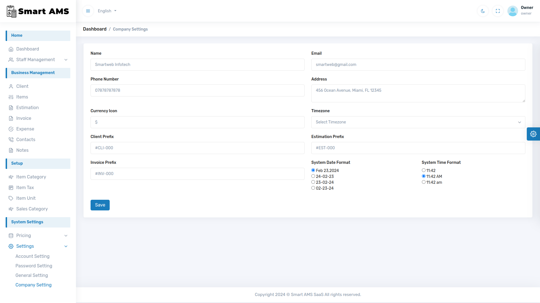540x303 pixels.
Task: Choose the 11:42 am time format
Action: tap(424, 182)
